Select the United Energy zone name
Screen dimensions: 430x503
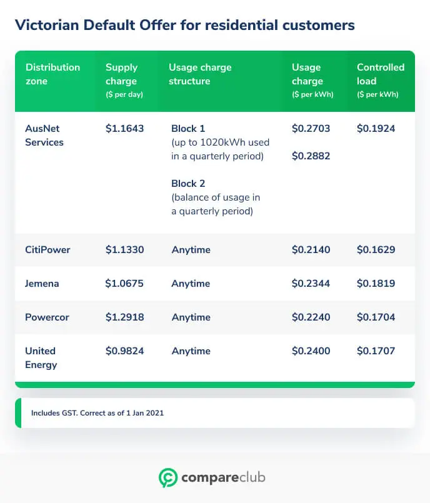click(x=41, y=357)
